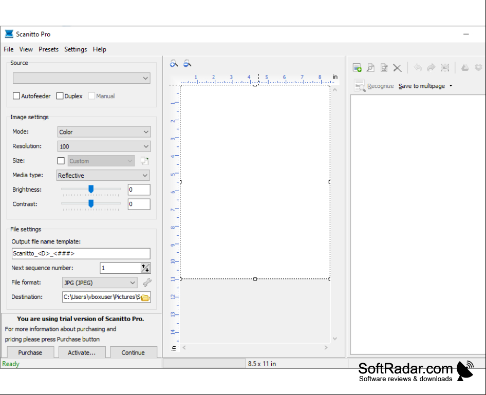Toggle the Duplex checkbox
Viewport: 486px width, 395px height.
60,96
